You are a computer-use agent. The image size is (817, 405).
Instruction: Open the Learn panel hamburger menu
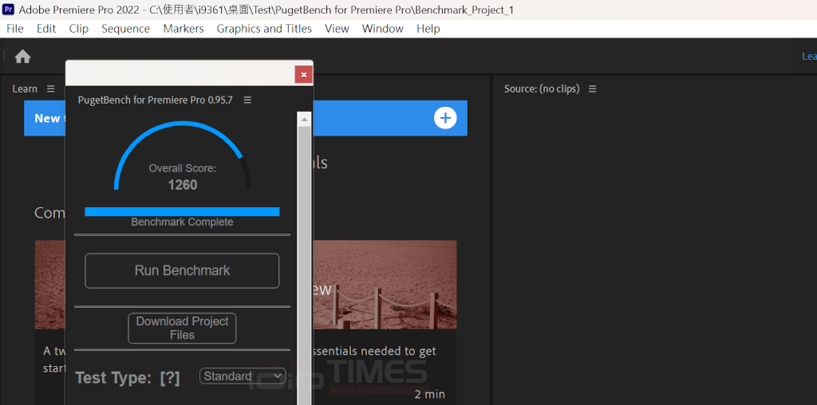coord(50,89)
